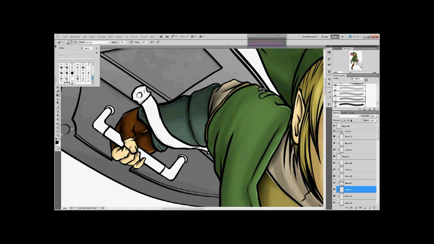434x244 pixels.
Task: Hide the Outlines group visibility eye
Action: pos(334,131)
